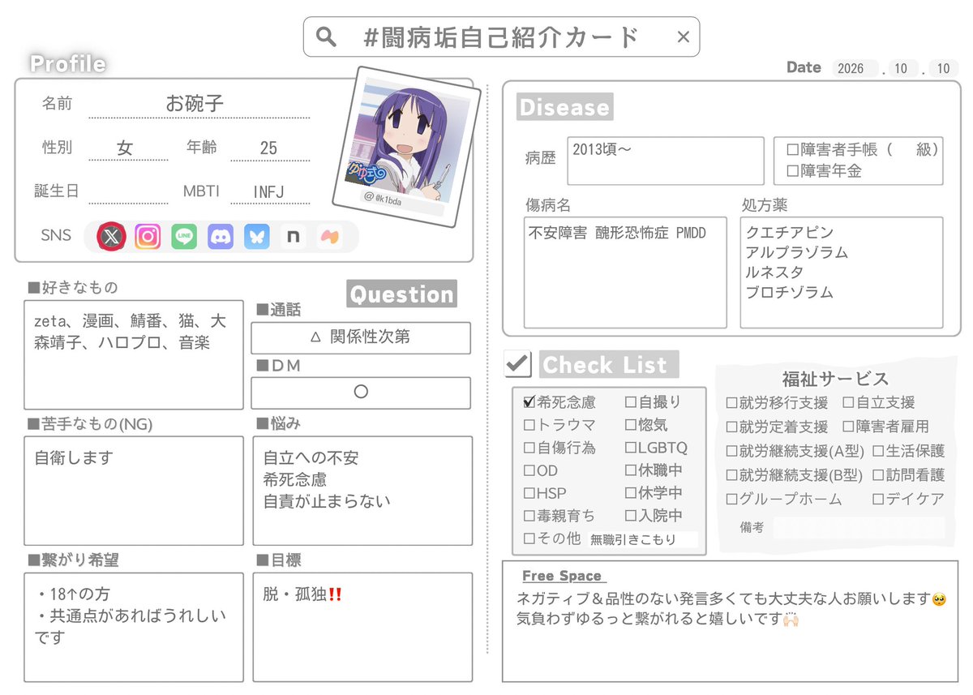The width and height of the screenshot is (973, 695).
Task: Check the 自傷行為 checkbox
Action: pos(529,447)
